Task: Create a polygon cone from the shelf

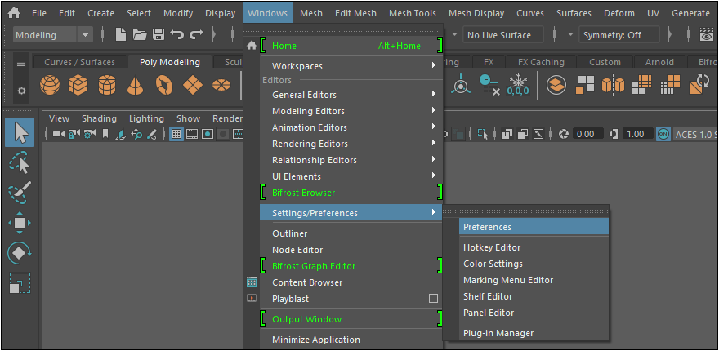Action: pos(135,85)
